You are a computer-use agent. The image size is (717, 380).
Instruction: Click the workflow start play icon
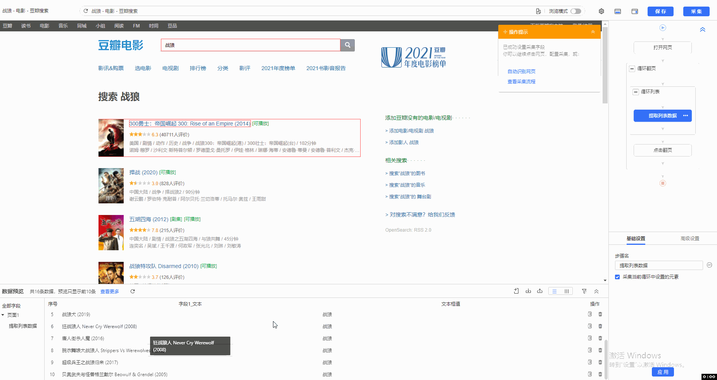tap(663, 28)
